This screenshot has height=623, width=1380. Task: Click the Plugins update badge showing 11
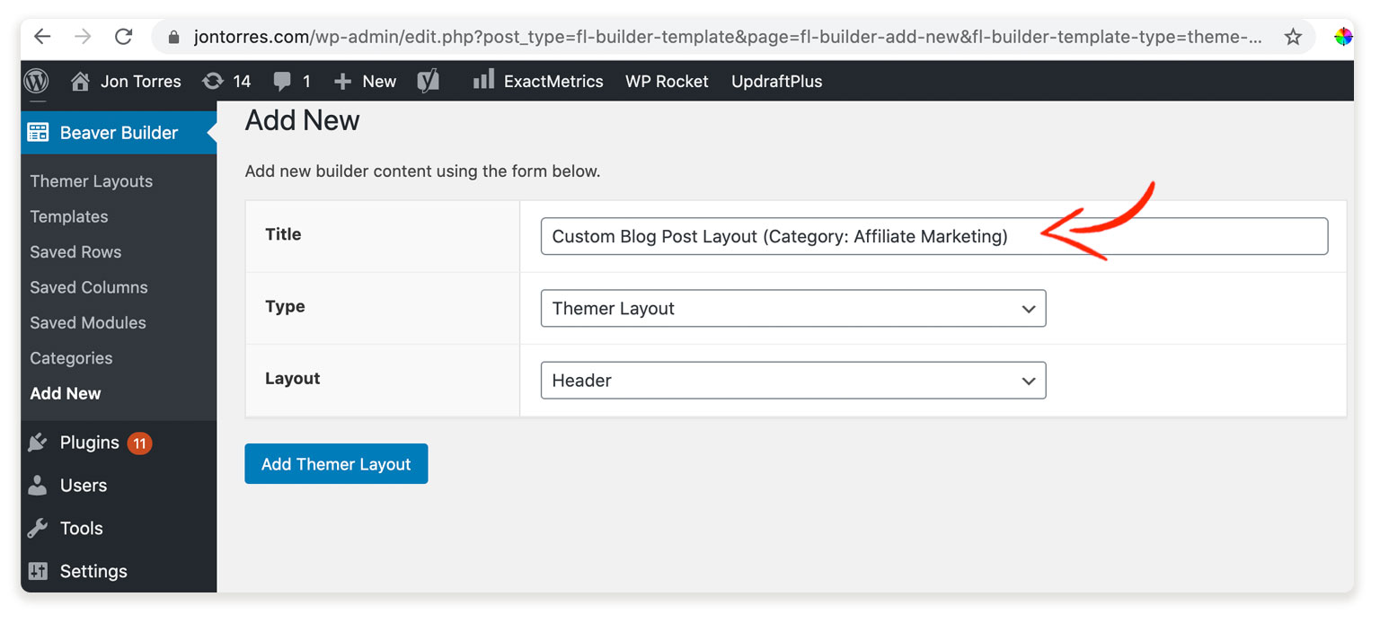[x=139, y=443]
